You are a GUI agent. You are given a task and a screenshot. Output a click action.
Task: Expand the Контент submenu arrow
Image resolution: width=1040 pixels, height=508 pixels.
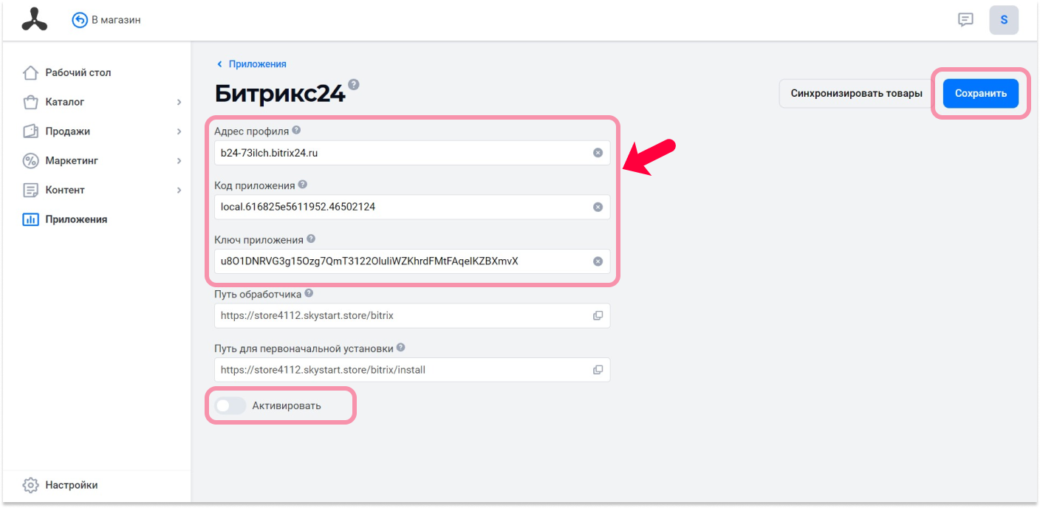(179, 190)
